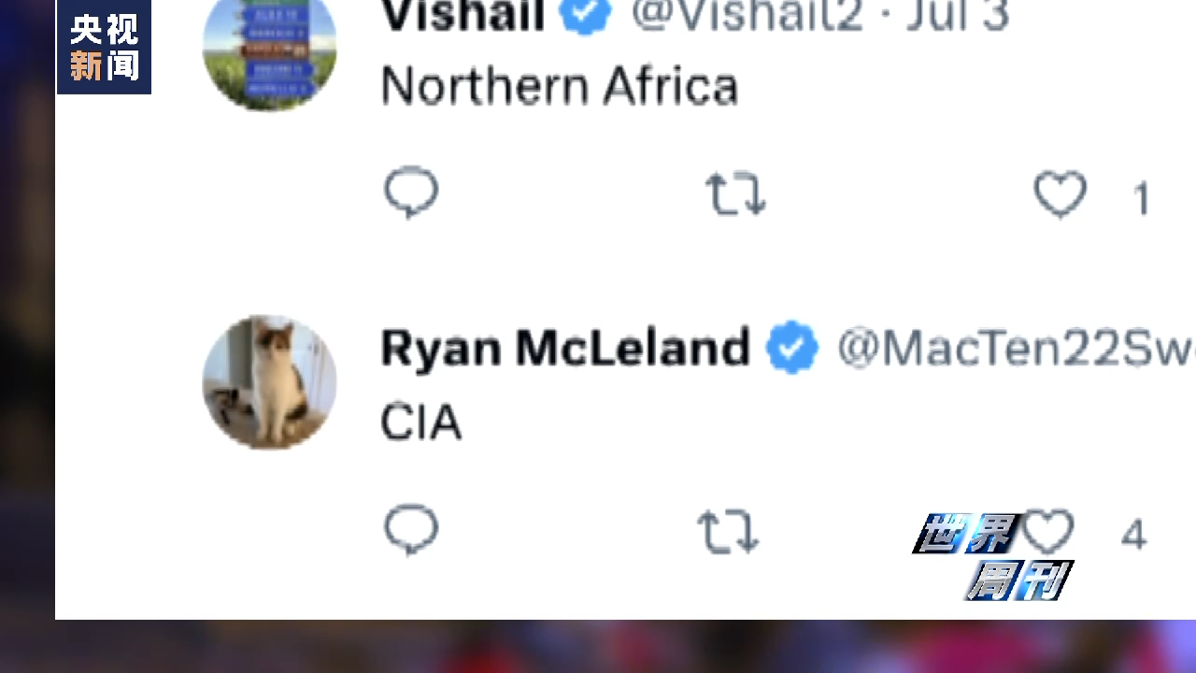Retweet Ryan McLeland's CIA tweet
1196x673 pixels.
[728, 532]
